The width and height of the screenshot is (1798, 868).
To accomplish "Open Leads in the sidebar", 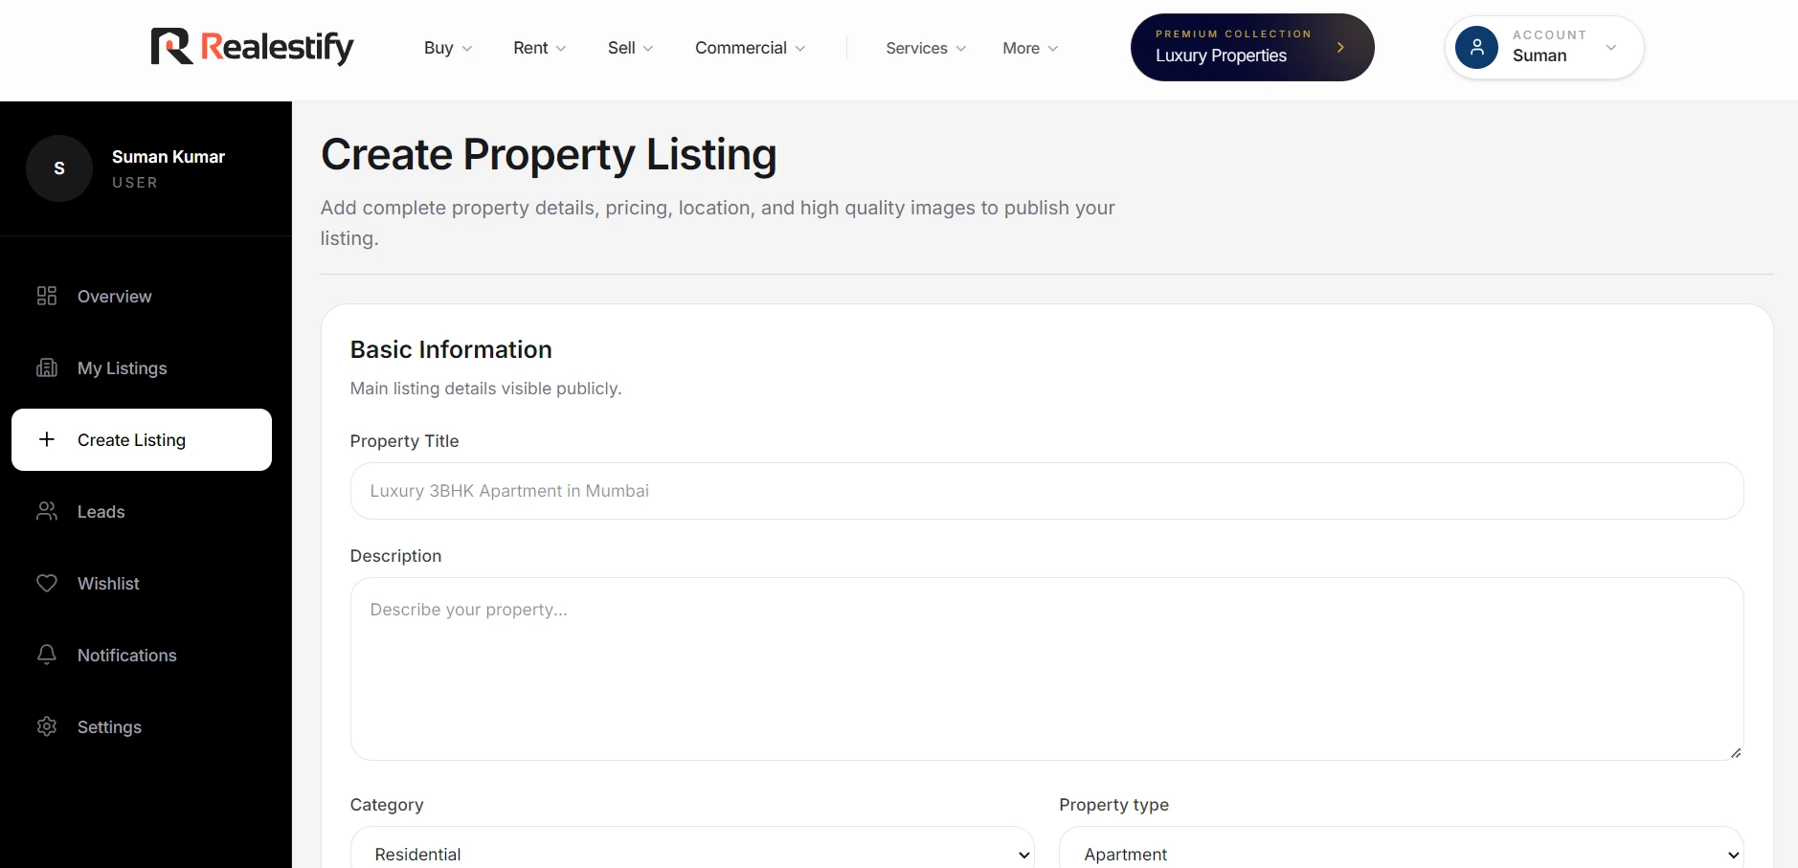I will click(142, 511).
